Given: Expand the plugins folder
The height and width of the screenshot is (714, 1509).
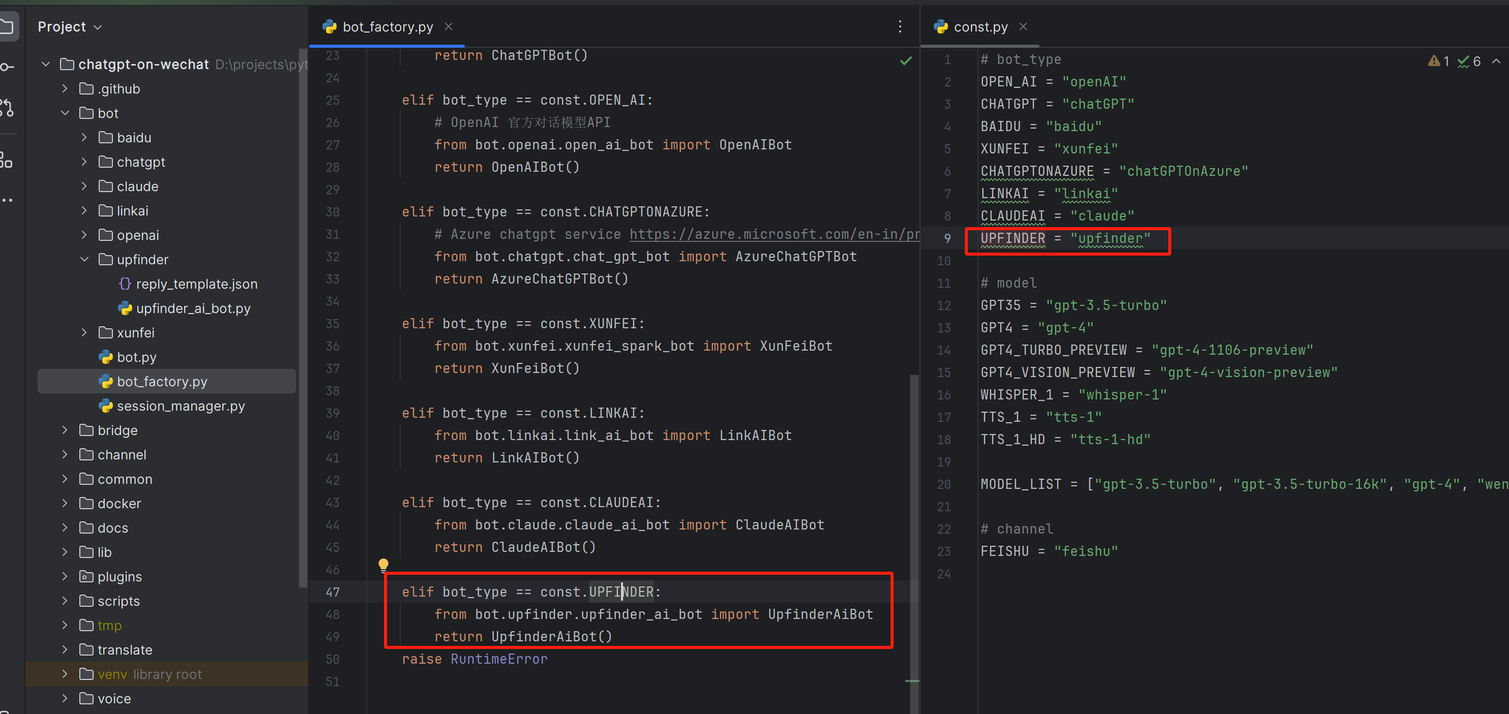Looking at the screenshot, I should [x=65, y=576].
